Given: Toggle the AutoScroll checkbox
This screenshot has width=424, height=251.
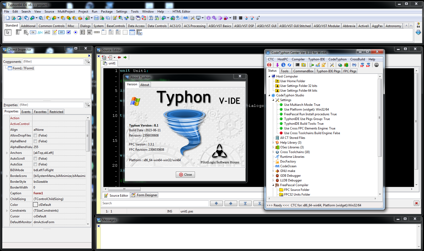Looking at the screenshot, I should point(35,159).
